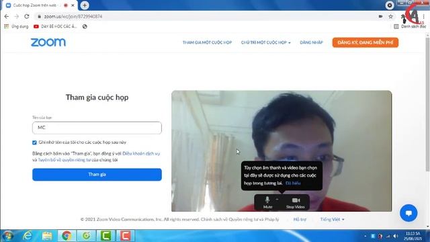Click ĐĂNG KÝ, ĐANG MIỄN PHÍ button
This screenshot has height=242, width=430.
tap(365, 42)
